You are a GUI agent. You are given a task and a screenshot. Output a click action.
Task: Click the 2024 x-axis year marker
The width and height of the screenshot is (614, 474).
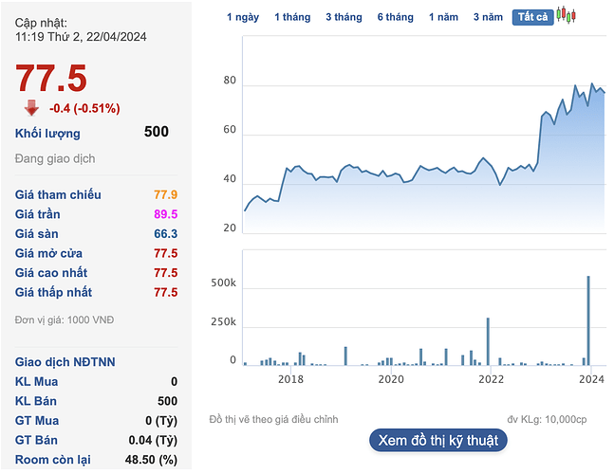(x=591, y=379)
